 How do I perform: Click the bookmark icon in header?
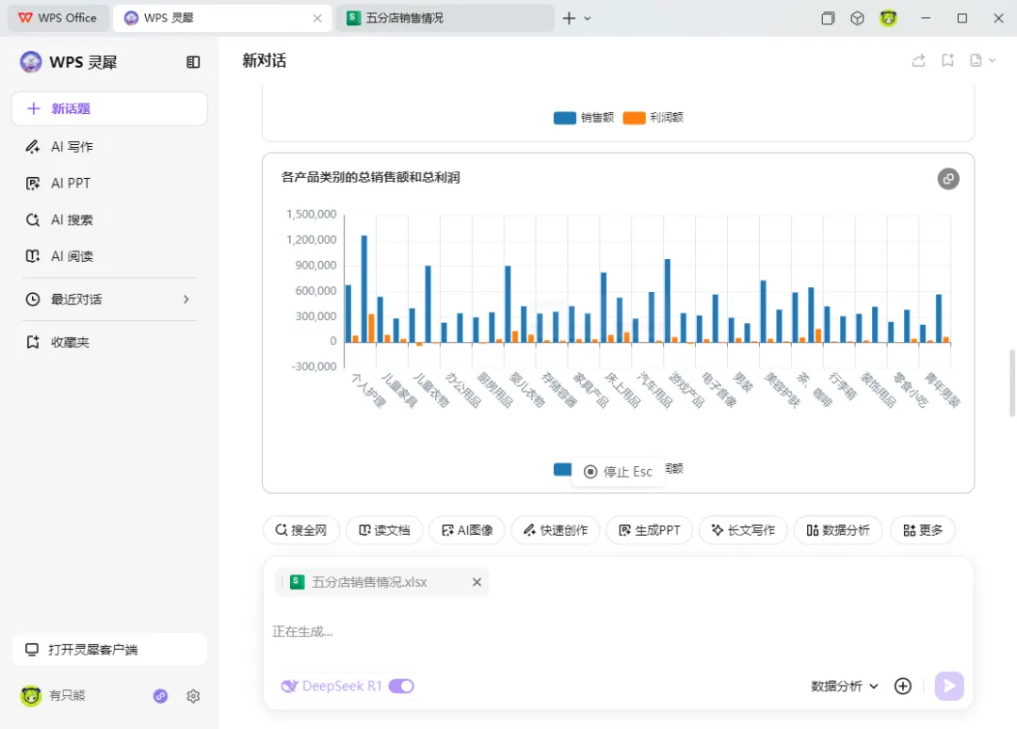[947, 61]
